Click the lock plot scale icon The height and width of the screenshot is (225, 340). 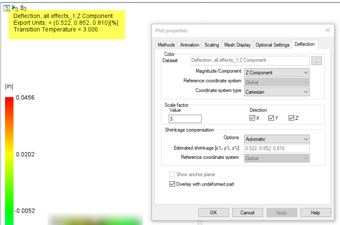23,8
